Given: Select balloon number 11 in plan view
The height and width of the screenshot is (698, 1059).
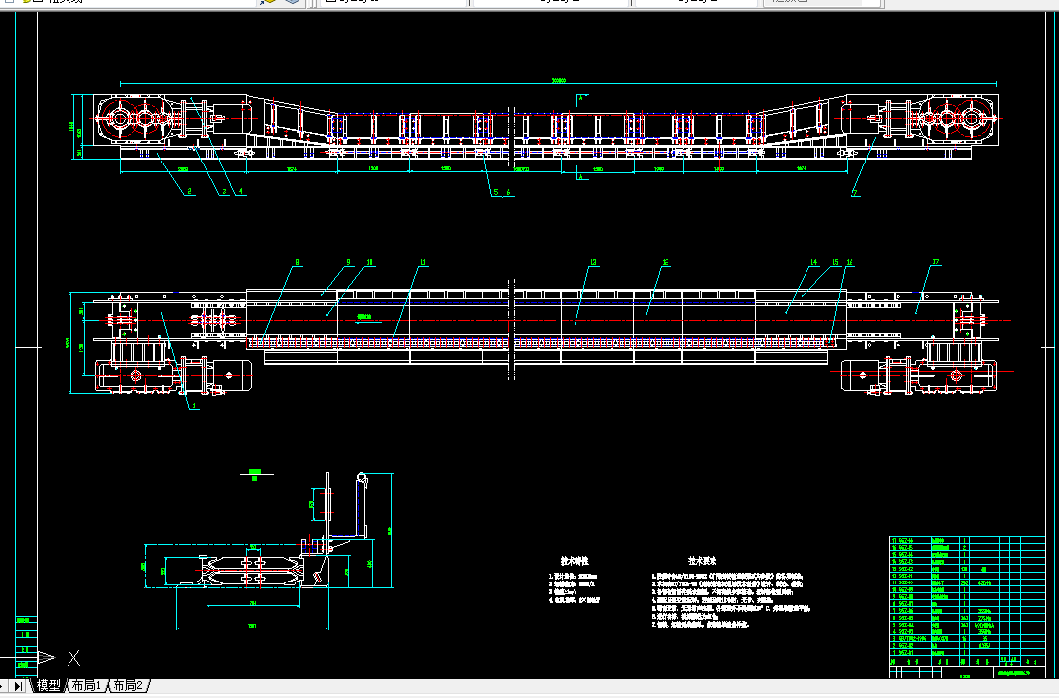Looking at the screenshot, I should [423, 262].
